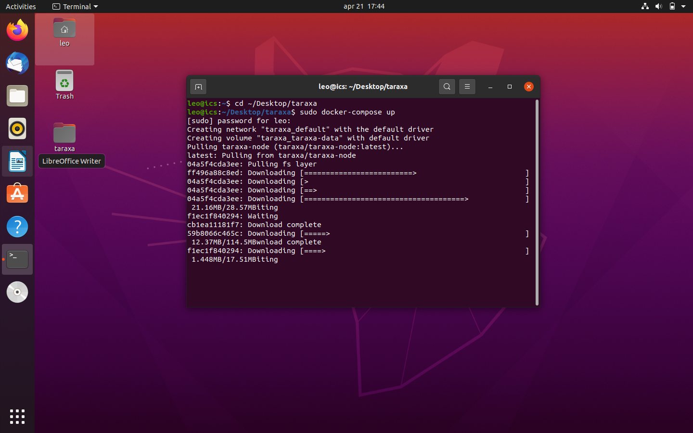
Task: Show all applications grid
Action: click(17, 417)
